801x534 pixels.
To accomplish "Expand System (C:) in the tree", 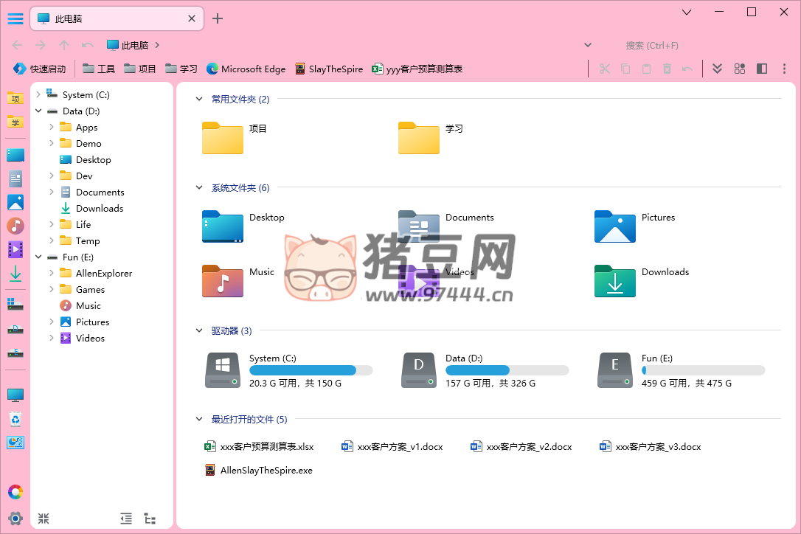I will tap(38, 95).
